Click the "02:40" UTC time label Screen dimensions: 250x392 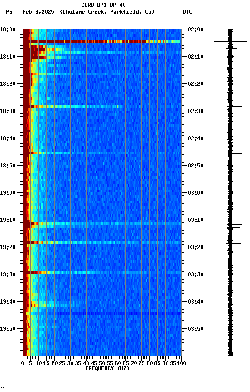(196, 138)
